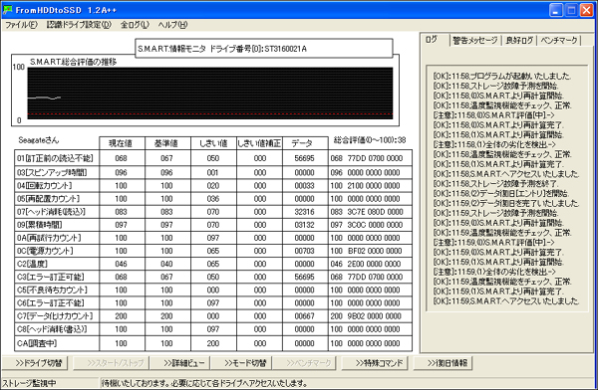Switch to the 良好ログ tab
Image resolution: width=598 pixels, height=390 pixels.
tap(519, 40)
